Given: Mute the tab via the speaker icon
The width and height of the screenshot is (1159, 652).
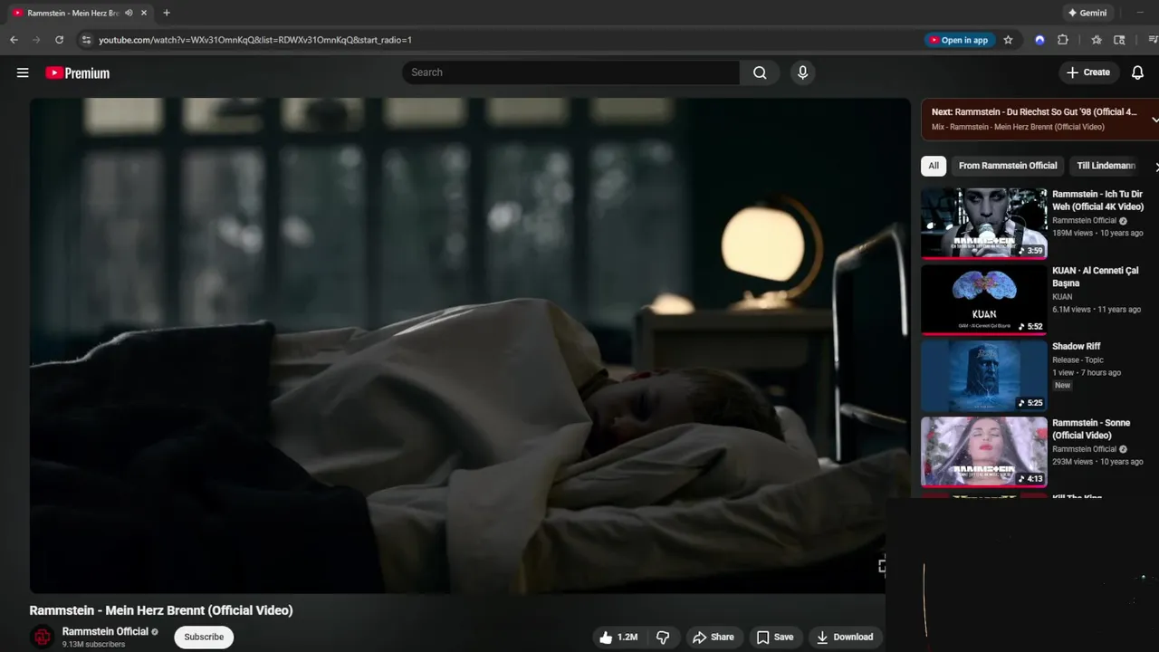Looking at the screenshot, I should 129,13.
